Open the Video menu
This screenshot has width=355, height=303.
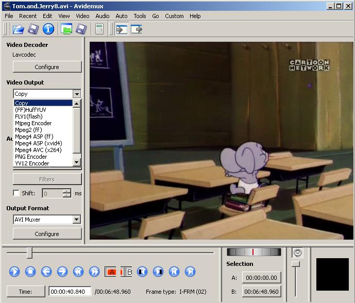82,16
